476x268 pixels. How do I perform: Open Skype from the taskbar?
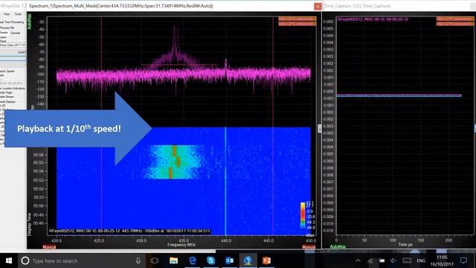pyautogui.click(x=210, y=261)
